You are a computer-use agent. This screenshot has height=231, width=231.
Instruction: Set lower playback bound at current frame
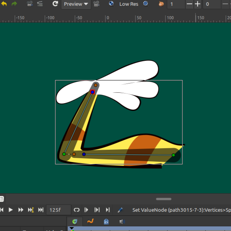pos(86,210)
